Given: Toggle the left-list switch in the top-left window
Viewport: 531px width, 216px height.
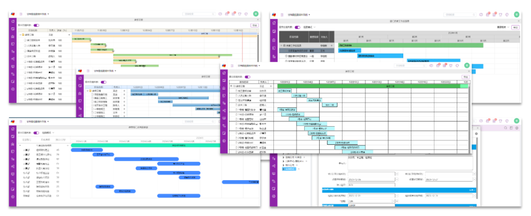Looking at the screenshot, I should pos(36,25).
